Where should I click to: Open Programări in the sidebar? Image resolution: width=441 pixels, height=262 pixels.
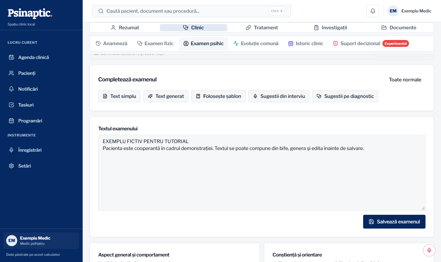[x=41, y=121]
